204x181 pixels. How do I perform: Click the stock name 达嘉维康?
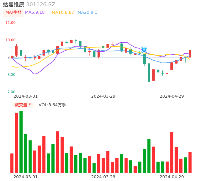pyautogui.click(x=14, y=4)
